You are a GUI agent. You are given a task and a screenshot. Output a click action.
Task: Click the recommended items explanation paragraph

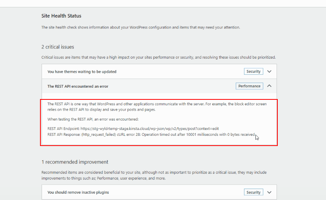coord(154,175)
